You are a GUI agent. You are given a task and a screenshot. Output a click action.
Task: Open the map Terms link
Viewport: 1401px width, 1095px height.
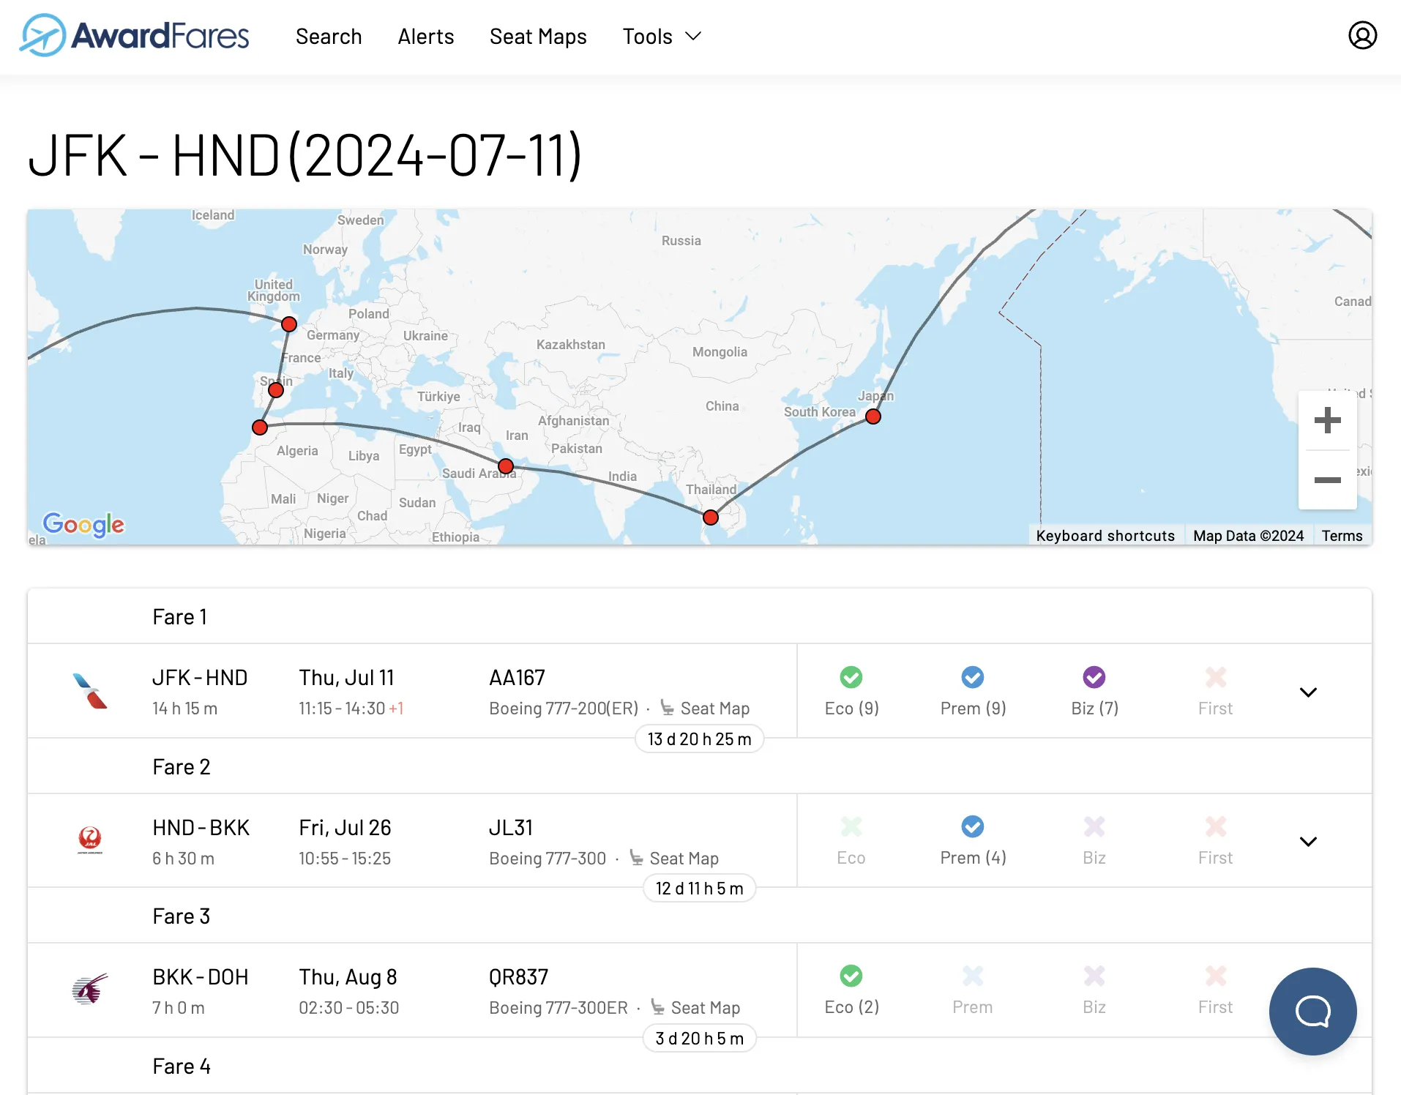[1342, 536]
